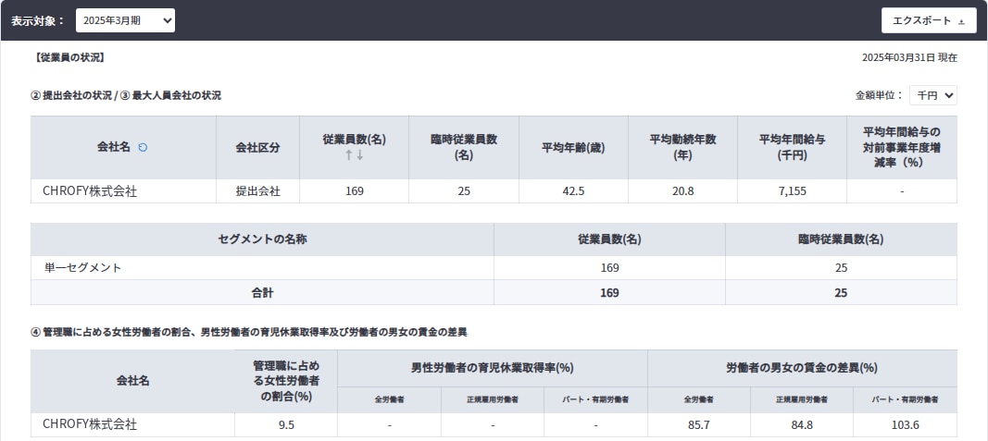Click the 臨時従業員数(名) header in segment table
The image size is (988, 441).
[841, 239]
